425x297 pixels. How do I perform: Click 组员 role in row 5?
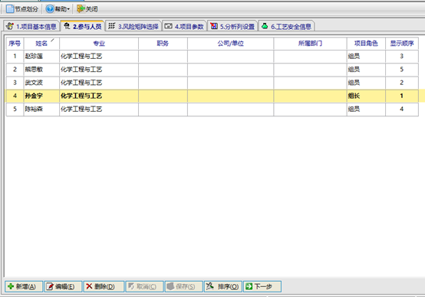tap(354, 109)
